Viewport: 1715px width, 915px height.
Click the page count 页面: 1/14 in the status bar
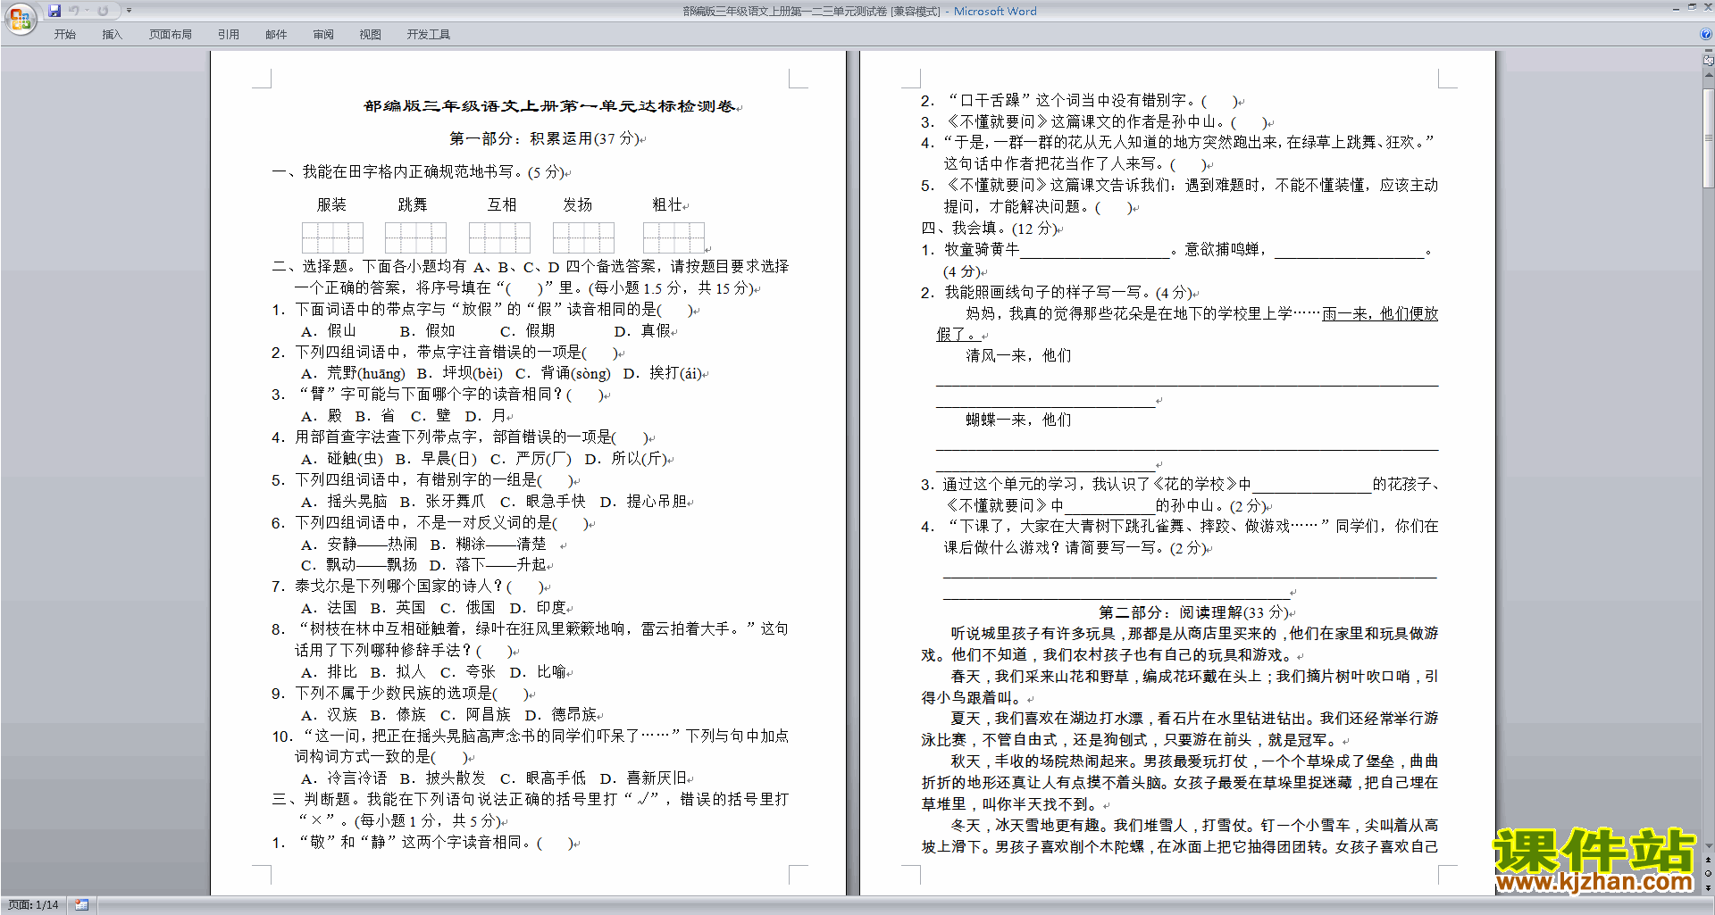(33, 905)
